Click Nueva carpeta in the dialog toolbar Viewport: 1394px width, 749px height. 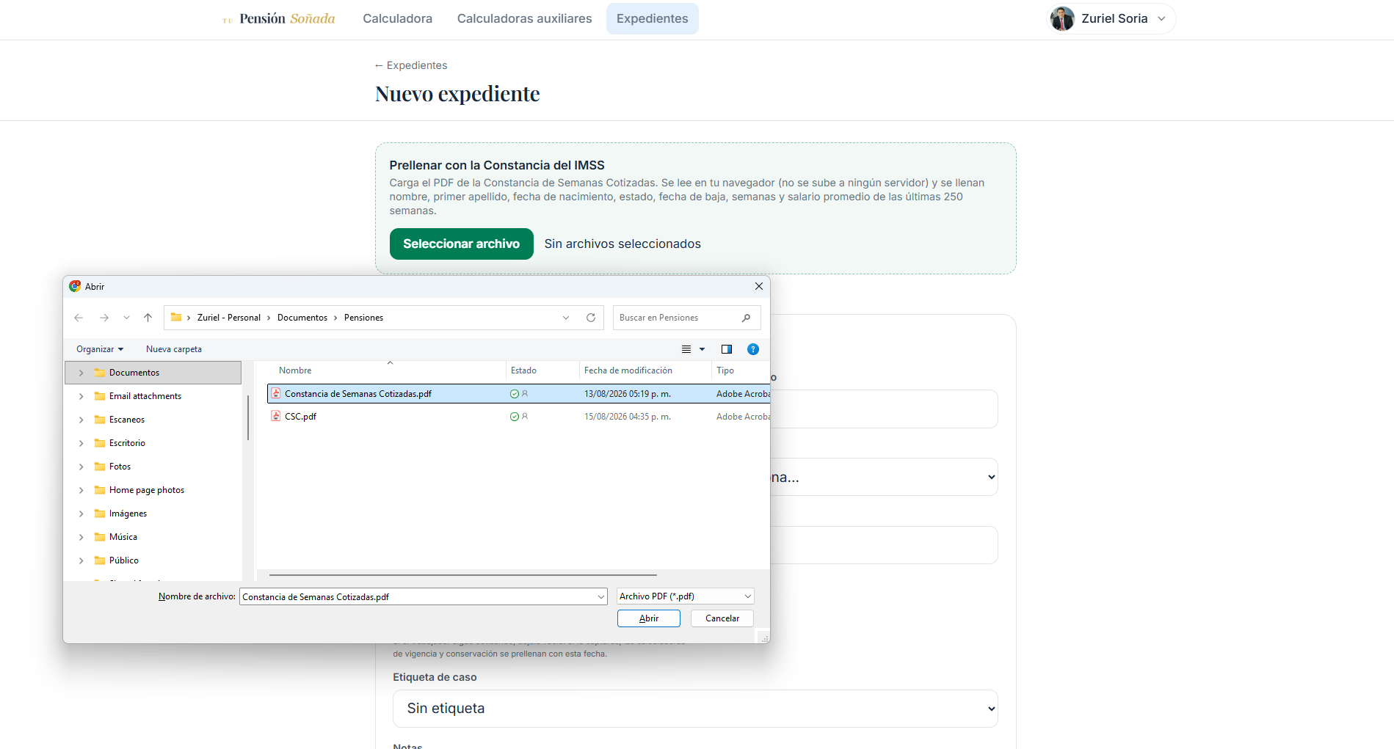[x=174, y=349]
